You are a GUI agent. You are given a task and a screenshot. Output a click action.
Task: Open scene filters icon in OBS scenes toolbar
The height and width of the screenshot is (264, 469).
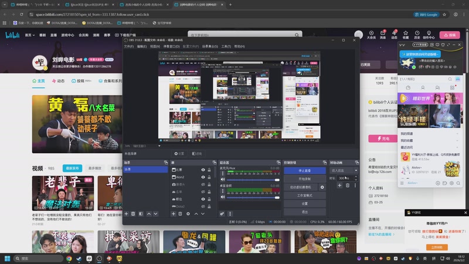coord(141,214)
